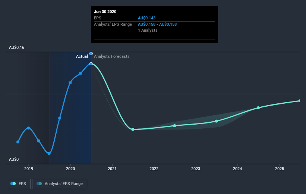This screenshot has width=306, height=194.
Task: Click the AU$0.16 y-axis label
Action: point(17,47)
